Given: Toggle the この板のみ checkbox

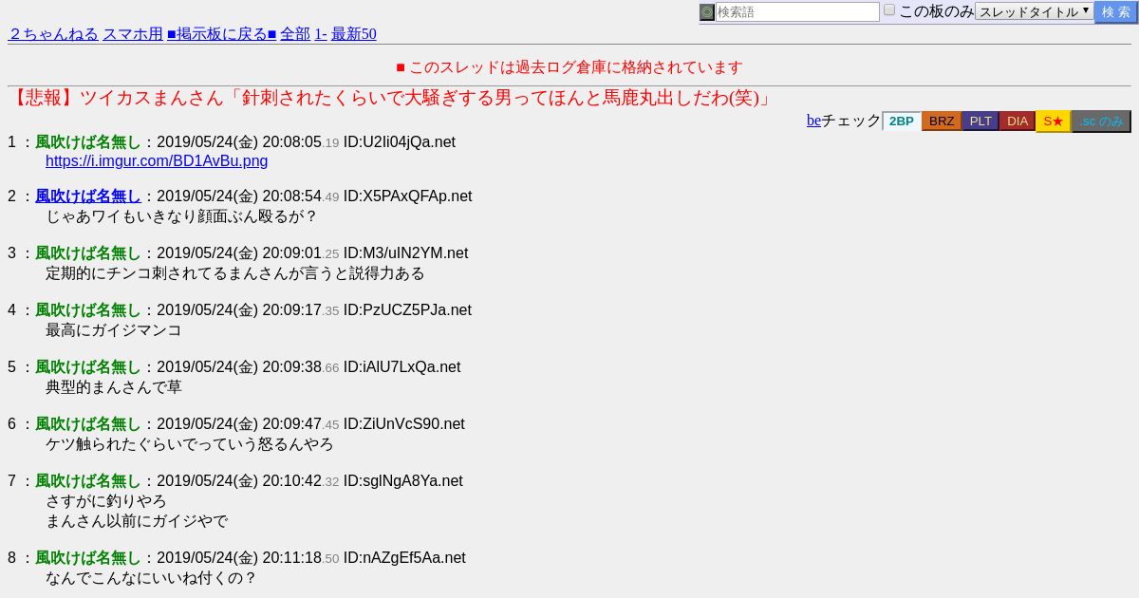Looking at the screenshot, I should point(889,9).
